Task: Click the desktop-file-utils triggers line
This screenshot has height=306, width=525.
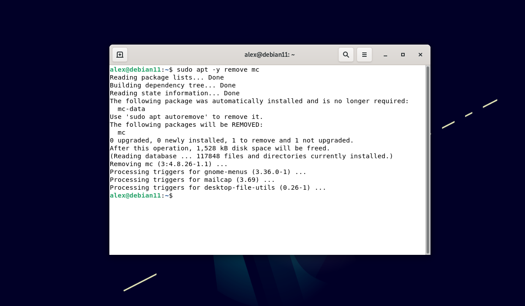Action: 217,187
